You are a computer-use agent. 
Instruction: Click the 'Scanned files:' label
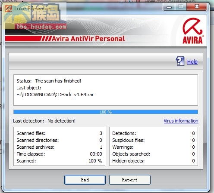click(x=31, y=133)
